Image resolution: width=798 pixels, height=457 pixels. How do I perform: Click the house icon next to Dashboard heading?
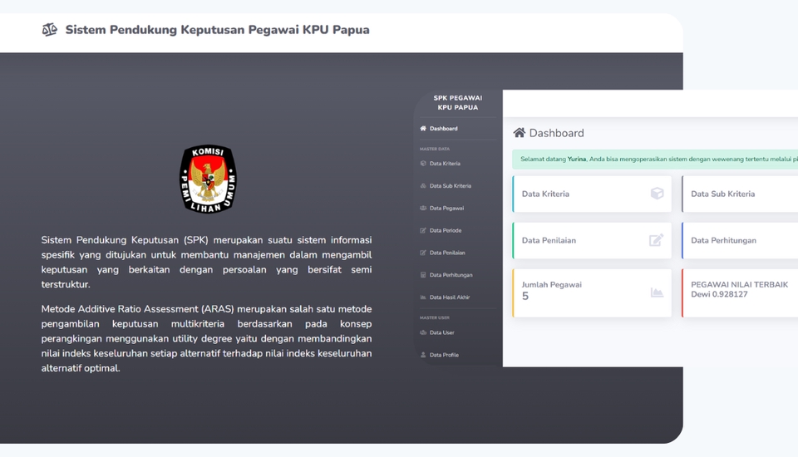[519, 133]
